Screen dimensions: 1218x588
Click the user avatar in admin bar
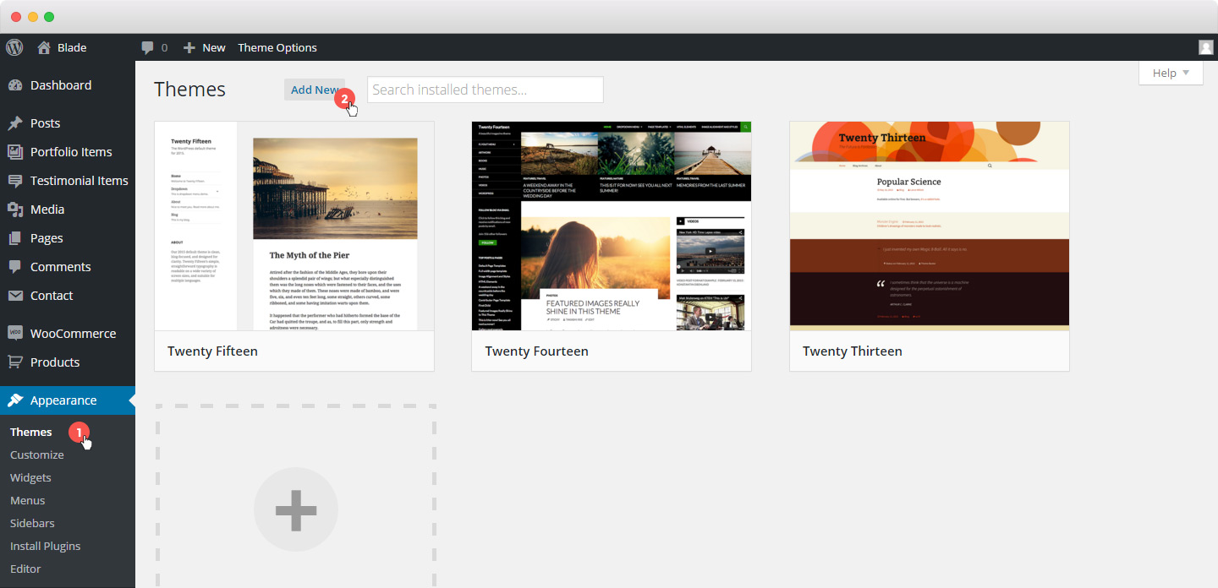(1205, 47)
